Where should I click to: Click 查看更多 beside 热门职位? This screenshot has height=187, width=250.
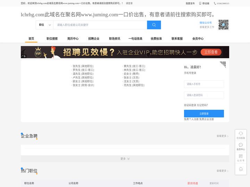click(223, 171)
